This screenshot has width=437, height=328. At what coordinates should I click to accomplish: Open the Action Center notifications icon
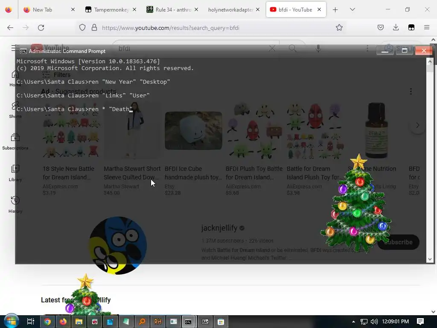tap(420, 322)
